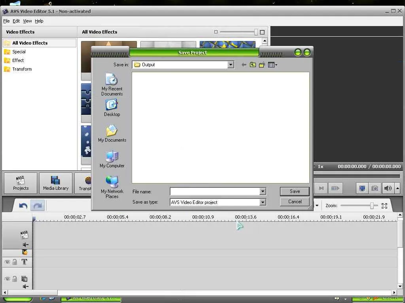This screenshot has height=303, width=405.
Task: Open My Recent Documents in Save dialog
Action: [112, 85]
